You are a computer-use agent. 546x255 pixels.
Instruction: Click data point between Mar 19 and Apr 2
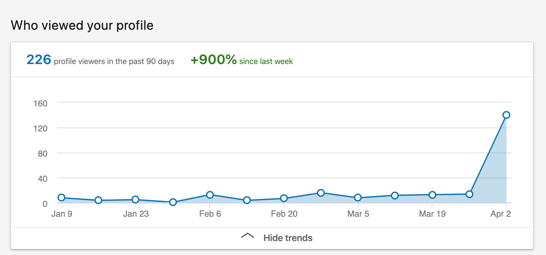pyautogui.click(x=469, y=194)
